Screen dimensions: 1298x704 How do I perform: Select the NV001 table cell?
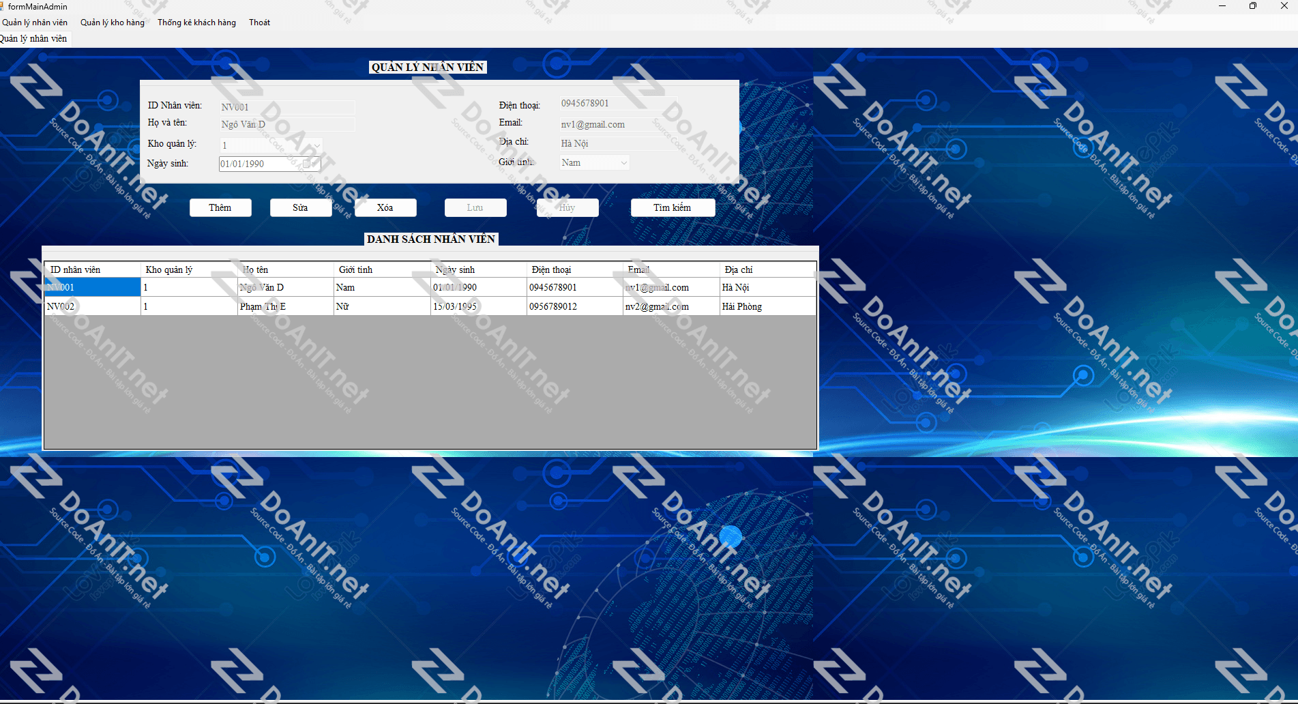(93, 287)
